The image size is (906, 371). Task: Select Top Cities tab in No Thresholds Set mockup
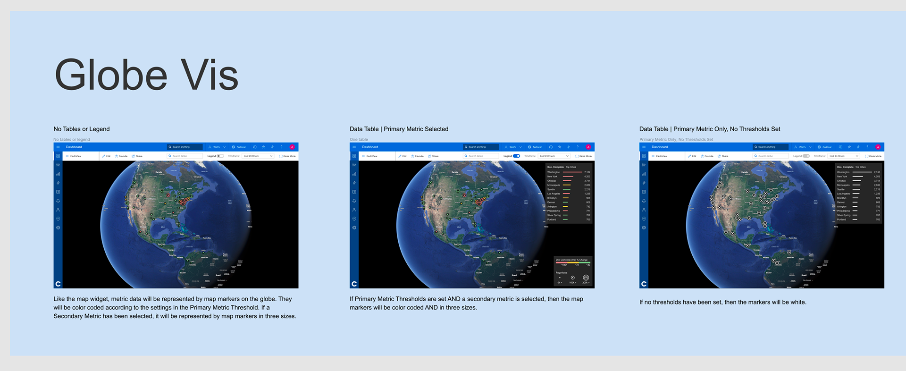click(x=861, y=167)
